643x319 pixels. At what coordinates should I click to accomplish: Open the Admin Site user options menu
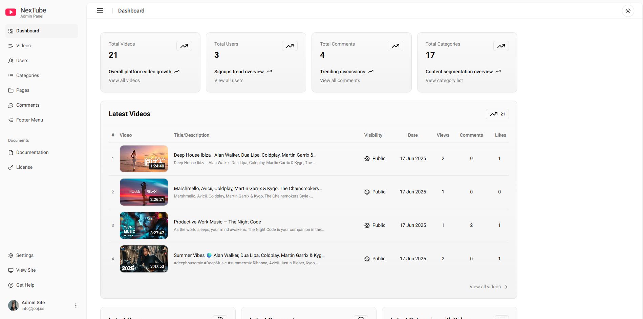[76, 305]
